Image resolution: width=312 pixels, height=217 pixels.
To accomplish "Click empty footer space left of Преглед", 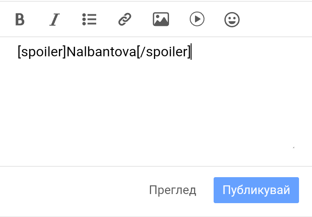I will [x=74, y=190].
